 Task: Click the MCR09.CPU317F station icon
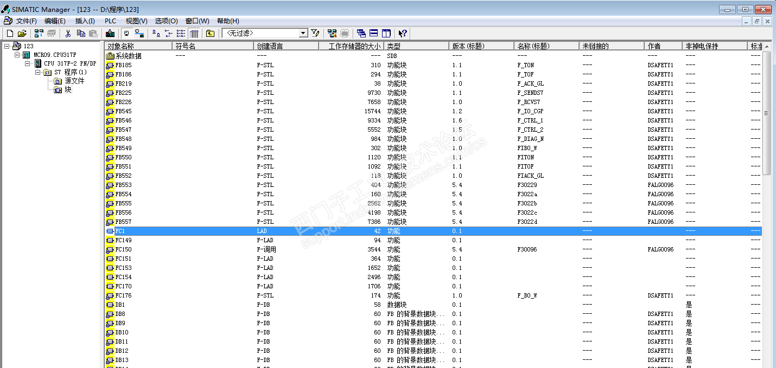click(x=27, y=55)
